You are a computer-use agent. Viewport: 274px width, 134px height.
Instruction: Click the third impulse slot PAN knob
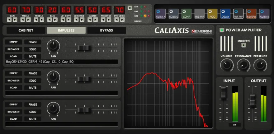tap(53, 109)
